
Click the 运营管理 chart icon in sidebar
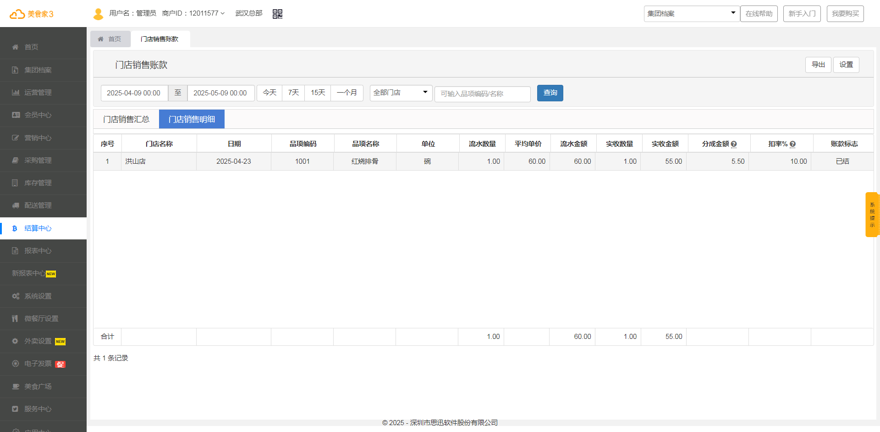pos(16,93)
